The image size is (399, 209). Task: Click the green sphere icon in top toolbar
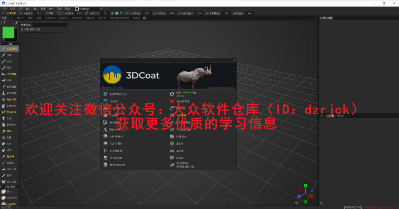(117, 13)
